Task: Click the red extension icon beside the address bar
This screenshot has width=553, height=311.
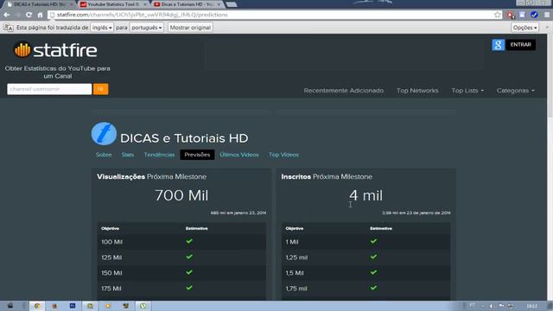Action: [510, 15]
